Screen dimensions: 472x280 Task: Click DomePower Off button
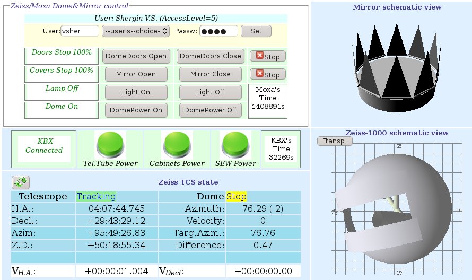coord(211,110)
